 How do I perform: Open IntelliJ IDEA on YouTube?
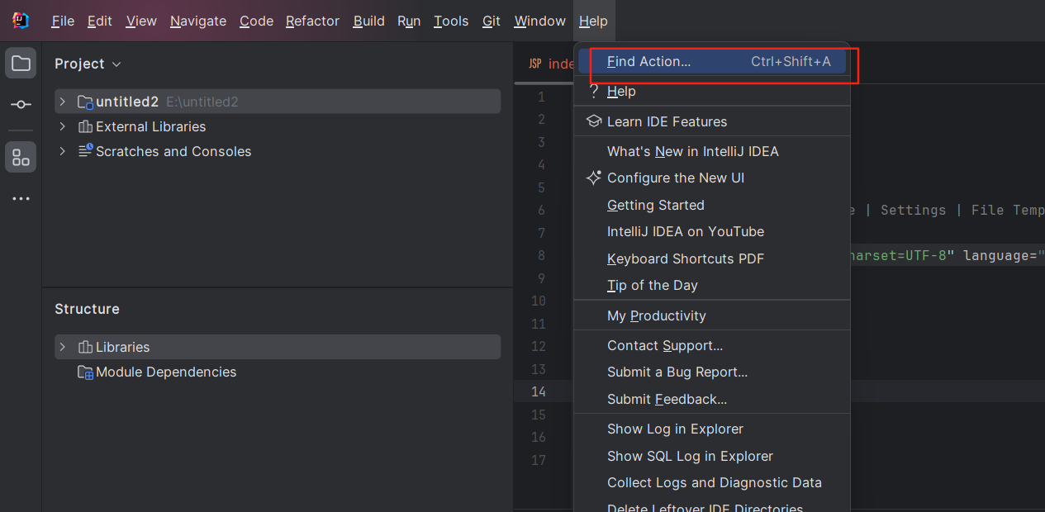[x=712, y=231]
